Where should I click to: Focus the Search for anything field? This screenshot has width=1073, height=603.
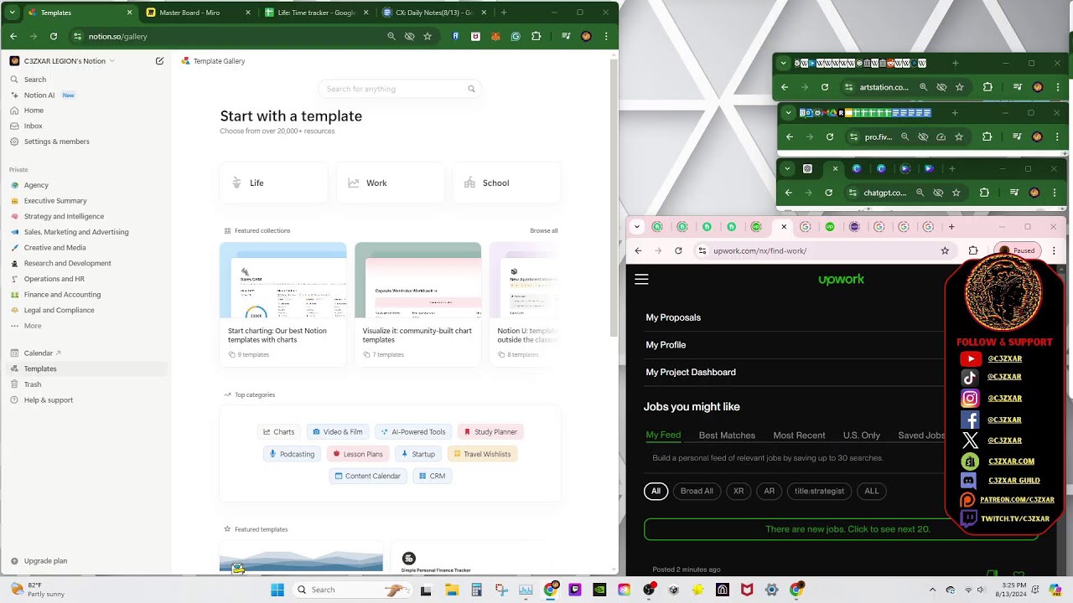pyautogui.click(x=400, y=89)
